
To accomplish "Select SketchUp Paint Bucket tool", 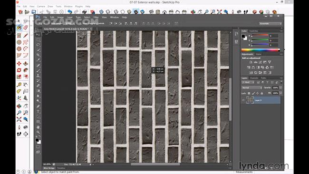I will 19,28.
